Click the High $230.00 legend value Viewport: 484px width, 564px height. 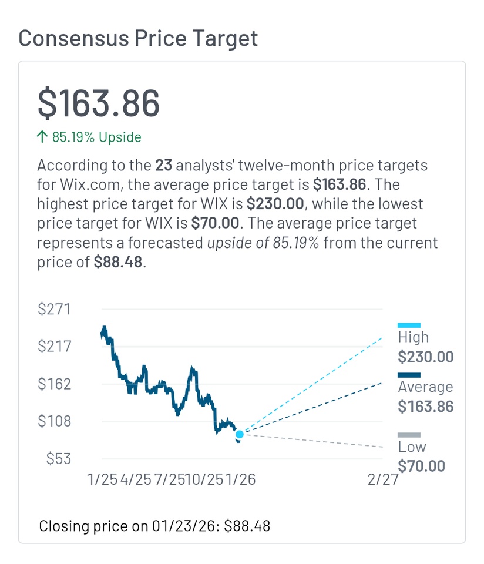[x=426, y=357]
